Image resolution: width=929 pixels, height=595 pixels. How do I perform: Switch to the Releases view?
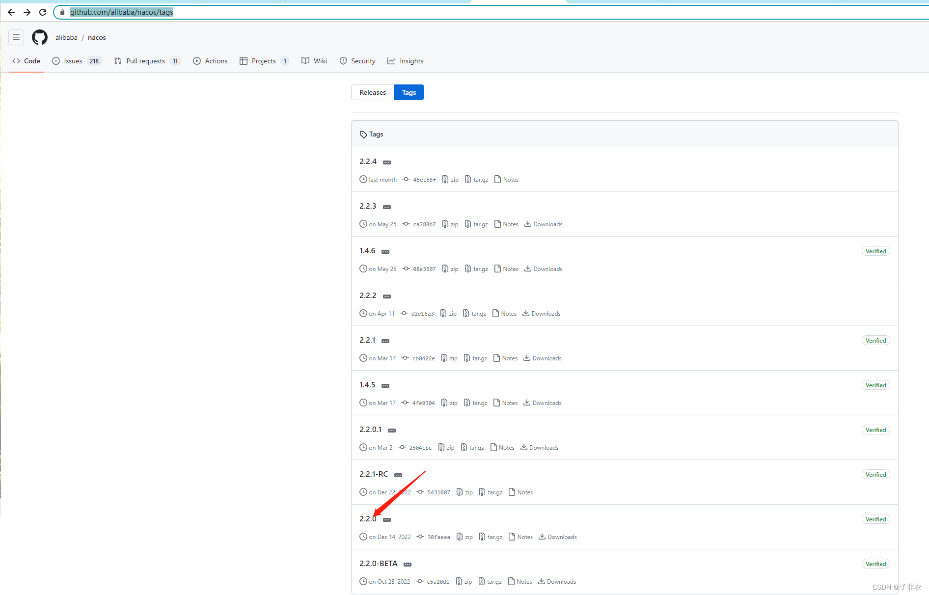373,92
